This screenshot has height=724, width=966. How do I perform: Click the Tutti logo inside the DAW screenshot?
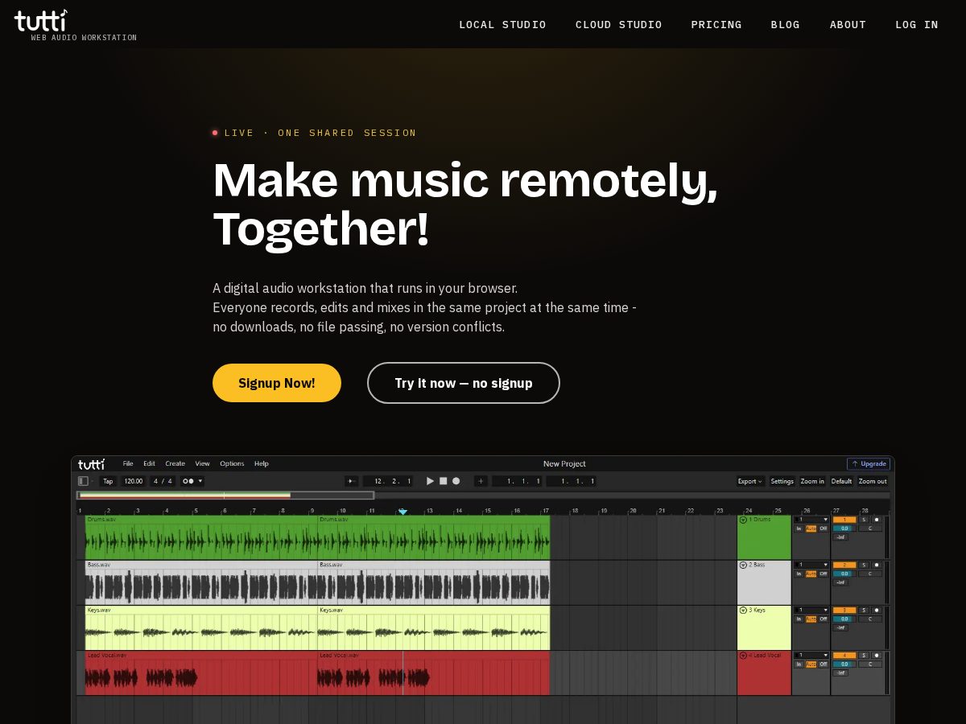click(x=91, y=463)
